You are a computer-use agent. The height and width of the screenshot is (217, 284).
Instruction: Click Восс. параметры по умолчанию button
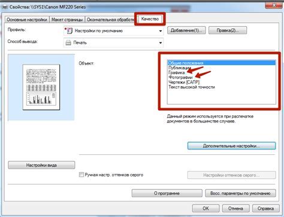(240, 193)
